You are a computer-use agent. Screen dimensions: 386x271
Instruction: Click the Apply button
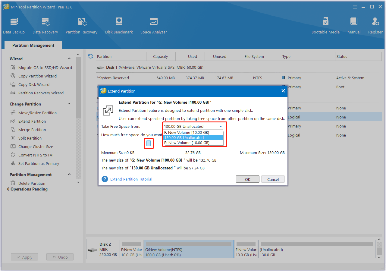tap(24, 257)
